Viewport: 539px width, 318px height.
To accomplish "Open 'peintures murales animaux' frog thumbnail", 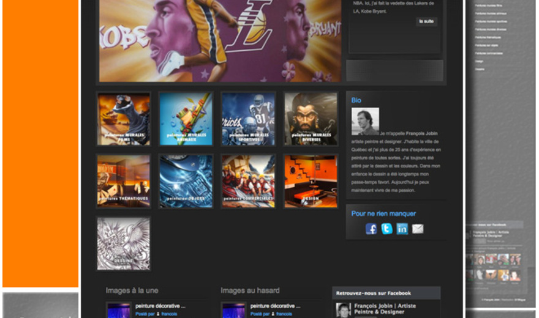I will pyautogui.click(x=186, y=119).
